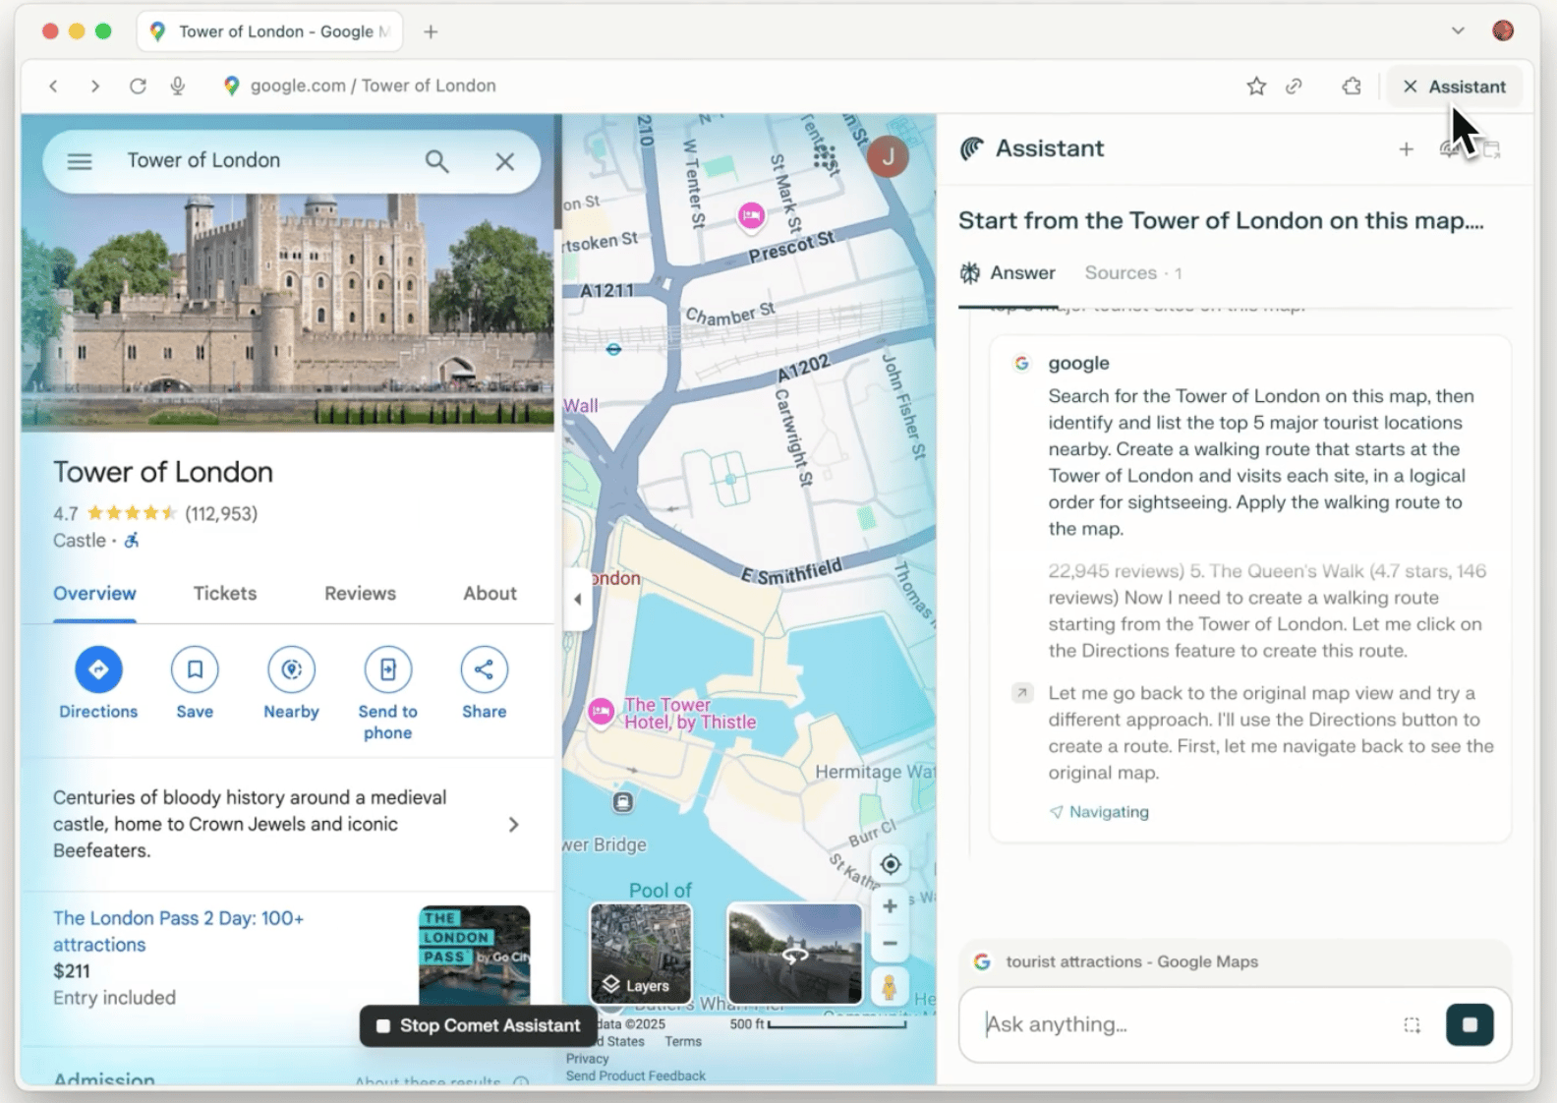Open the Google Maps hamburger menu
Screen dimensions: 1557x1103
[80, 161]
